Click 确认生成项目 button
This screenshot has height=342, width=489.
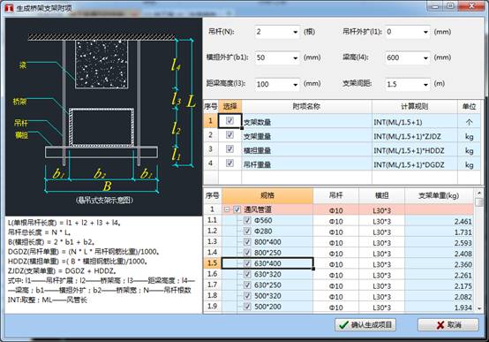[x=365, y=325]
